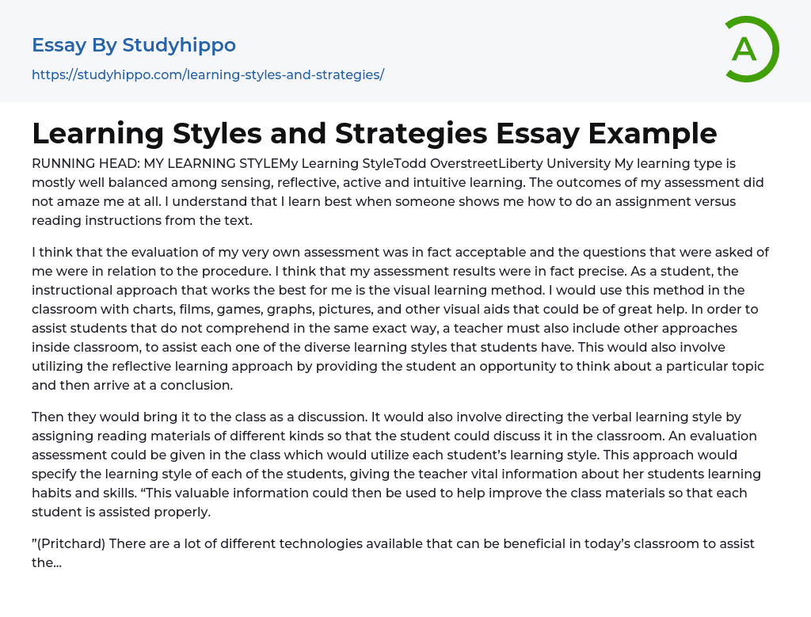Click the "Essay By Studyhippo" header text
This screenshot has height=617, width=811.
click(134, 45)
